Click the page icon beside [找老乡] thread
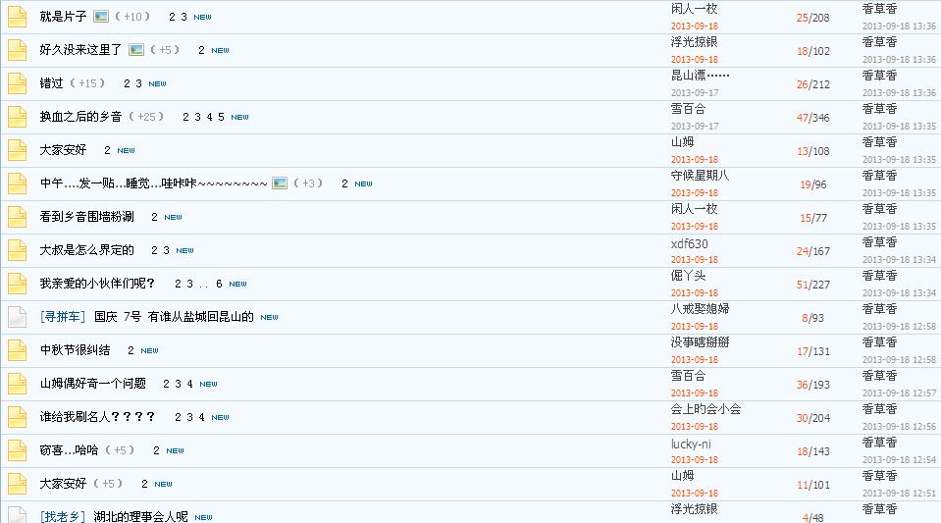Viewport: 941px width, 523px height. [x=18, y=514]
